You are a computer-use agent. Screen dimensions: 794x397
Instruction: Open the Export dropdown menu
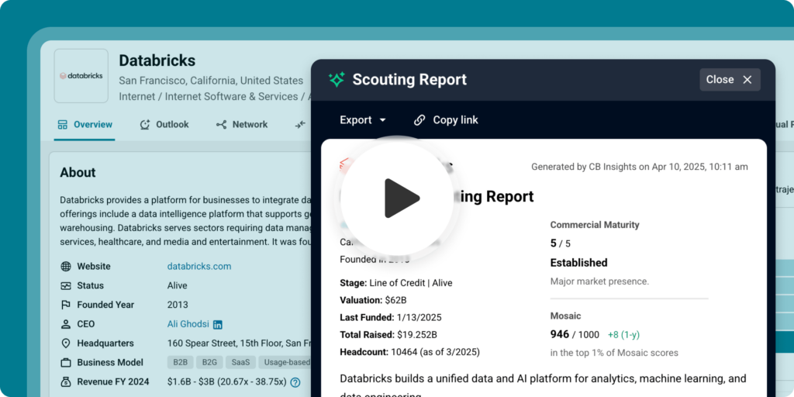click(363, 120)
